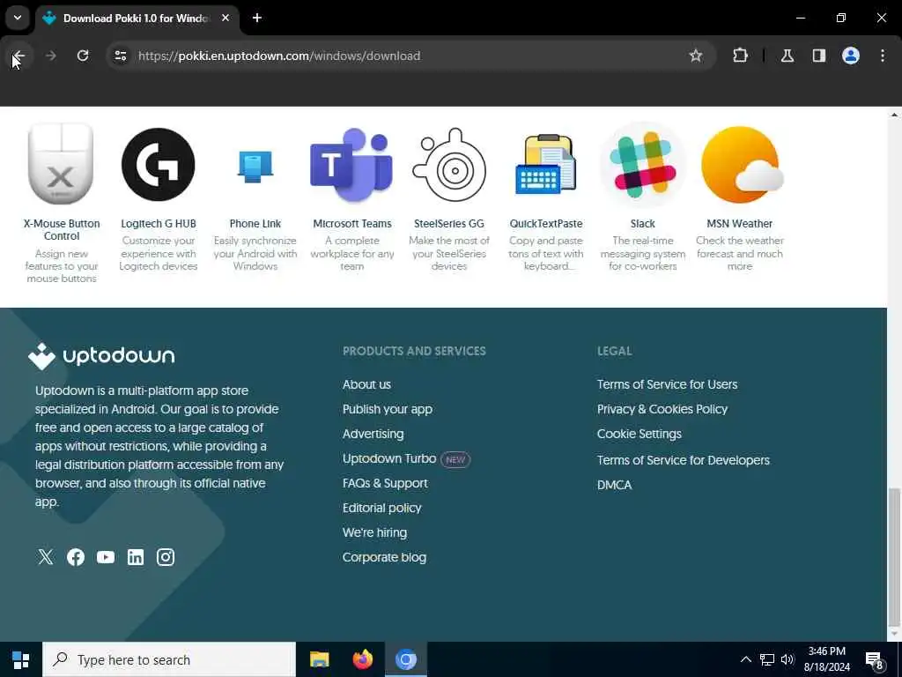Open Terms of Service for Developers

[683, 460]
